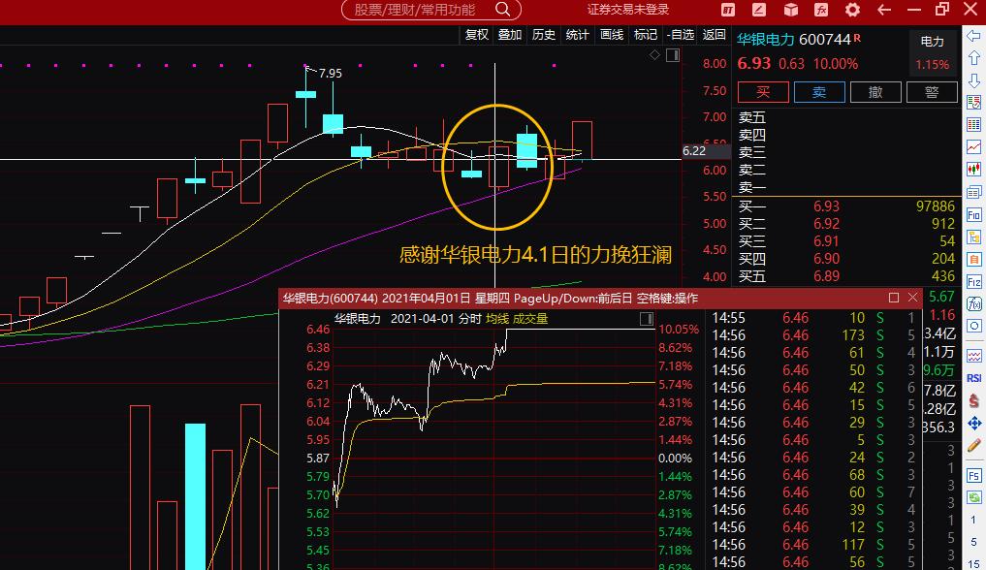Click the 返回 toolbar item
Viewport: 986px width, 570px height.
(x=714, y=35)
